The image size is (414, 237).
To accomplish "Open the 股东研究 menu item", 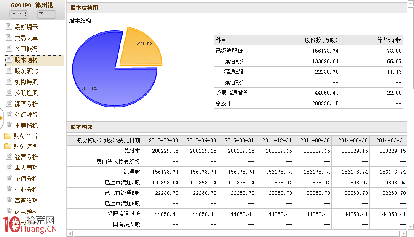I will coord(26,71).
